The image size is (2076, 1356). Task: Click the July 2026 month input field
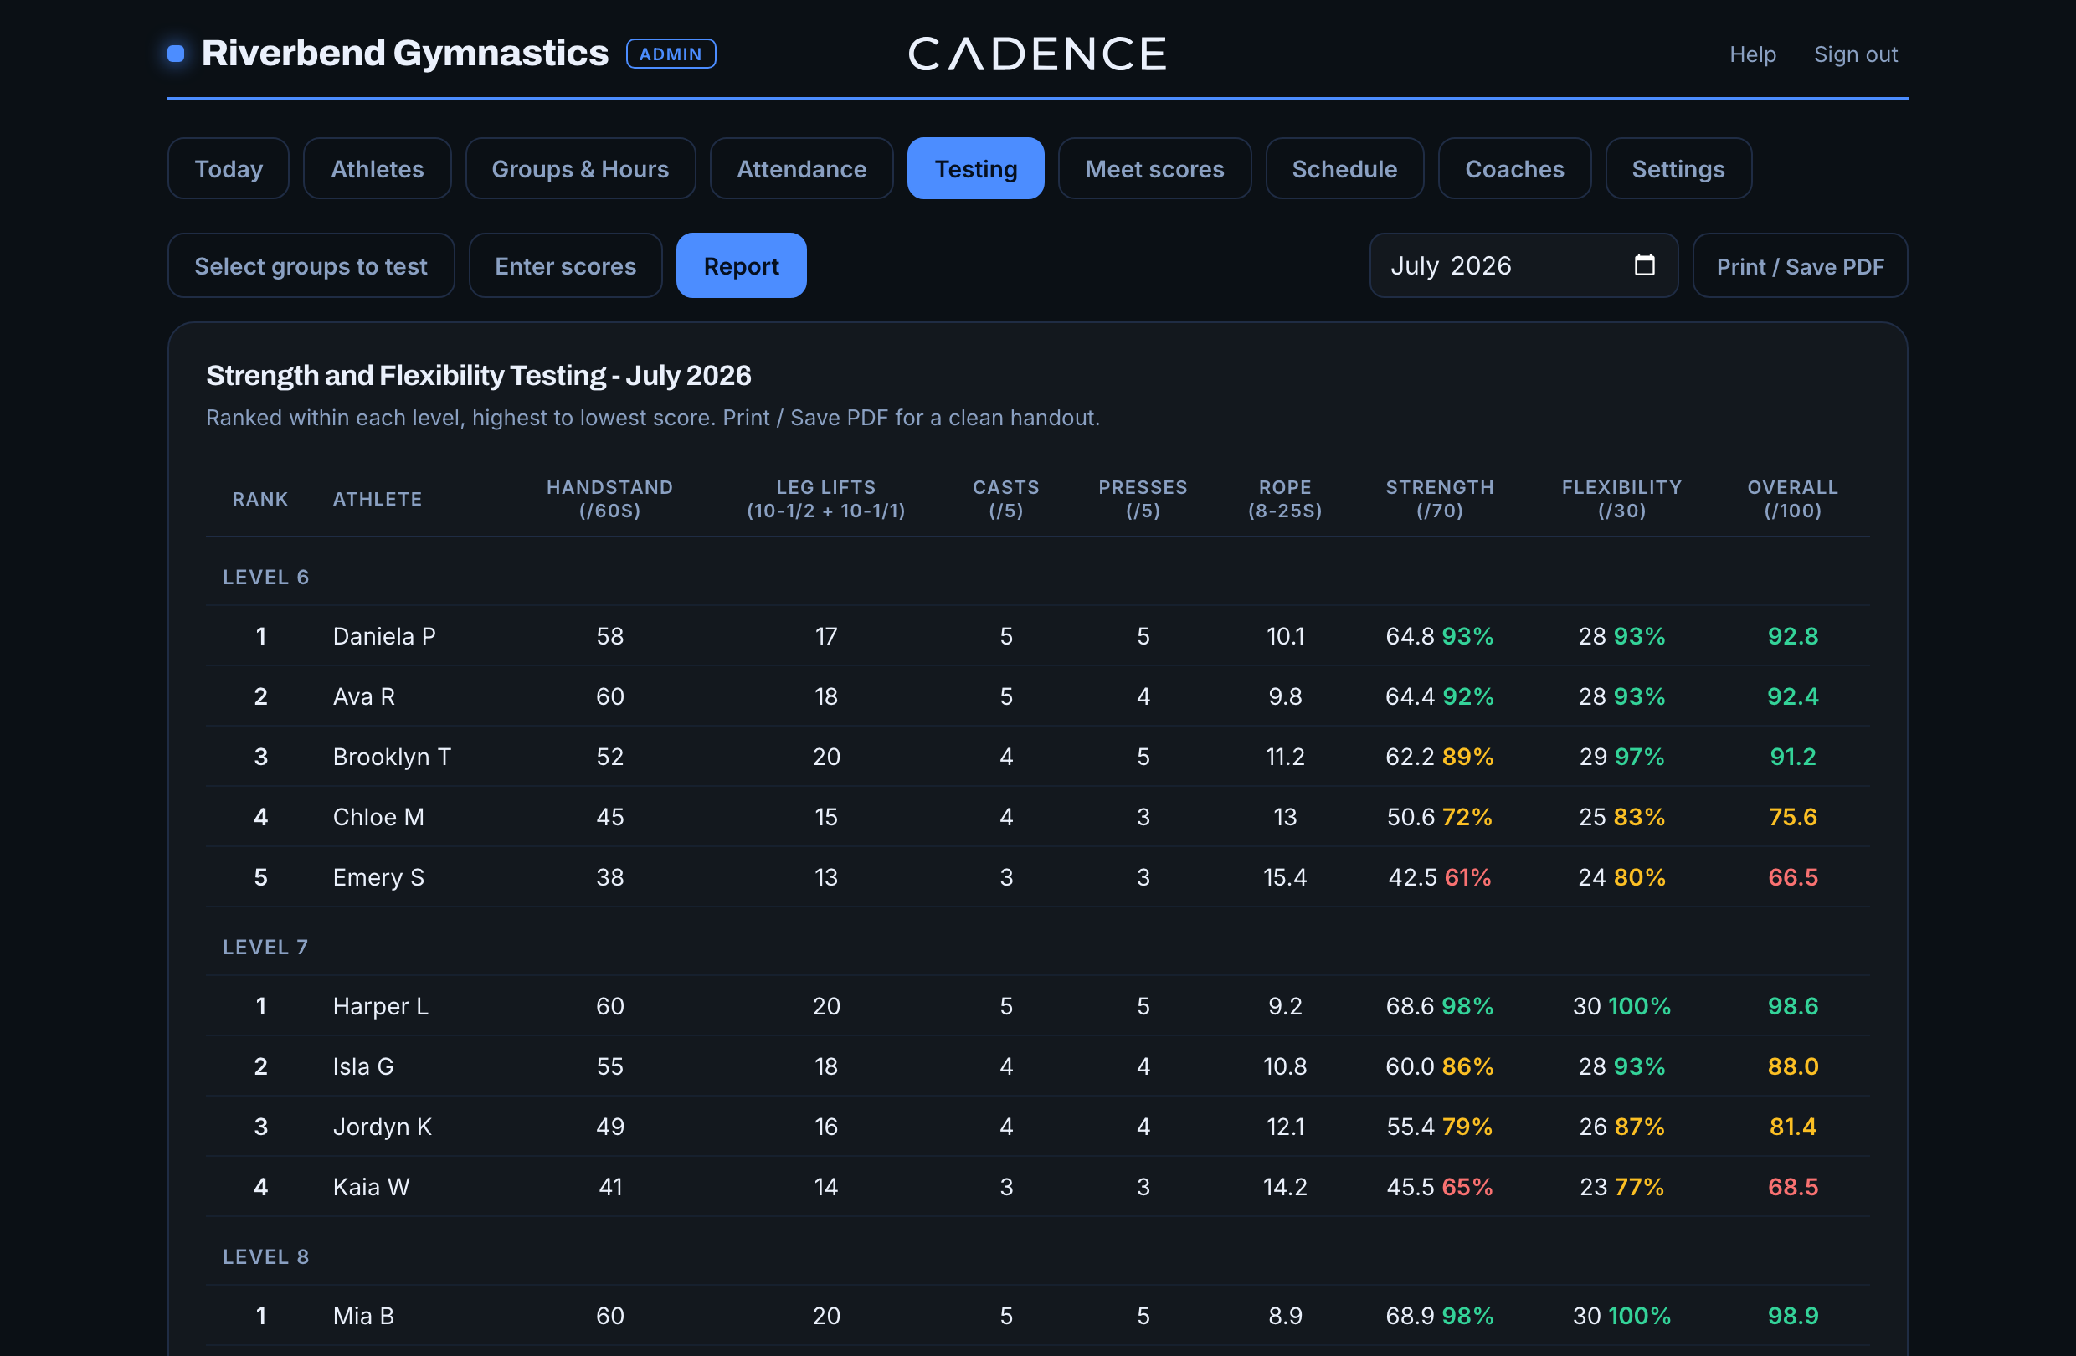1523,265
